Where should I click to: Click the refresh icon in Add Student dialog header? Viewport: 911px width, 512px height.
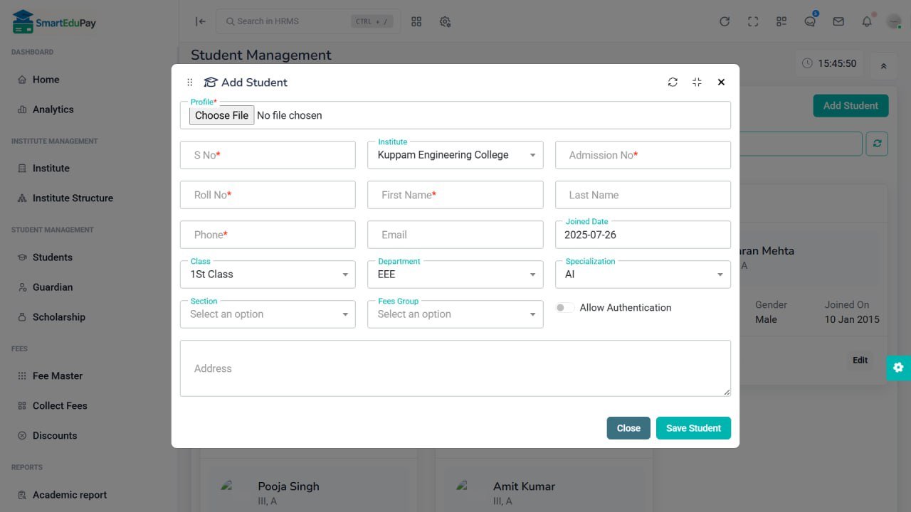pos(673,82)
